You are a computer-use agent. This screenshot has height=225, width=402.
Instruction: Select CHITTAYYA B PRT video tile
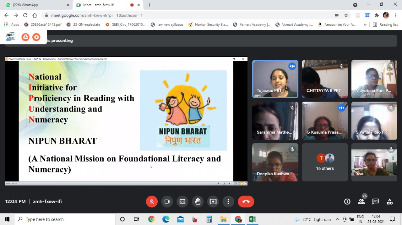point(325,79)
